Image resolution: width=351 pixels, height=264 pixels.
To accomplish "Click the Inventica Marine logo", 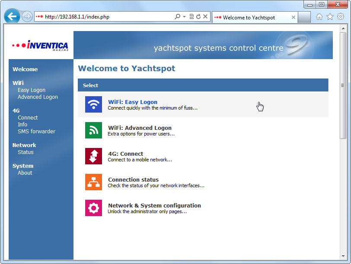I will pyautogui.click(x=40, y=46).
